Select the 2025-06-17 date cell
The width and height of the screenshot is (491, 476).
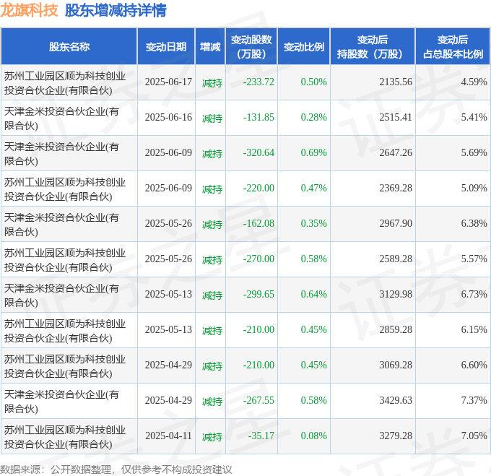(x=168, y=82)
